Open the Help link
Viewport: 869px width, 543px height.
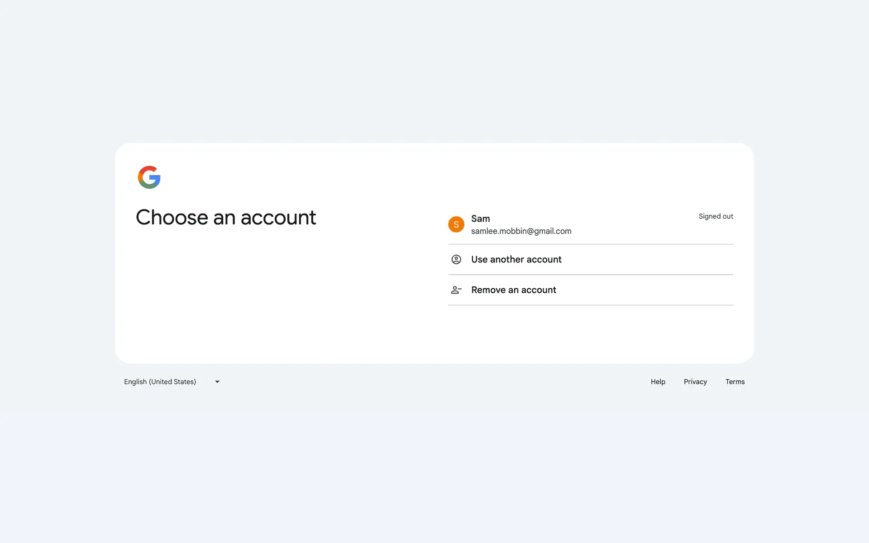pyautogui.click(x=658, y=382)
